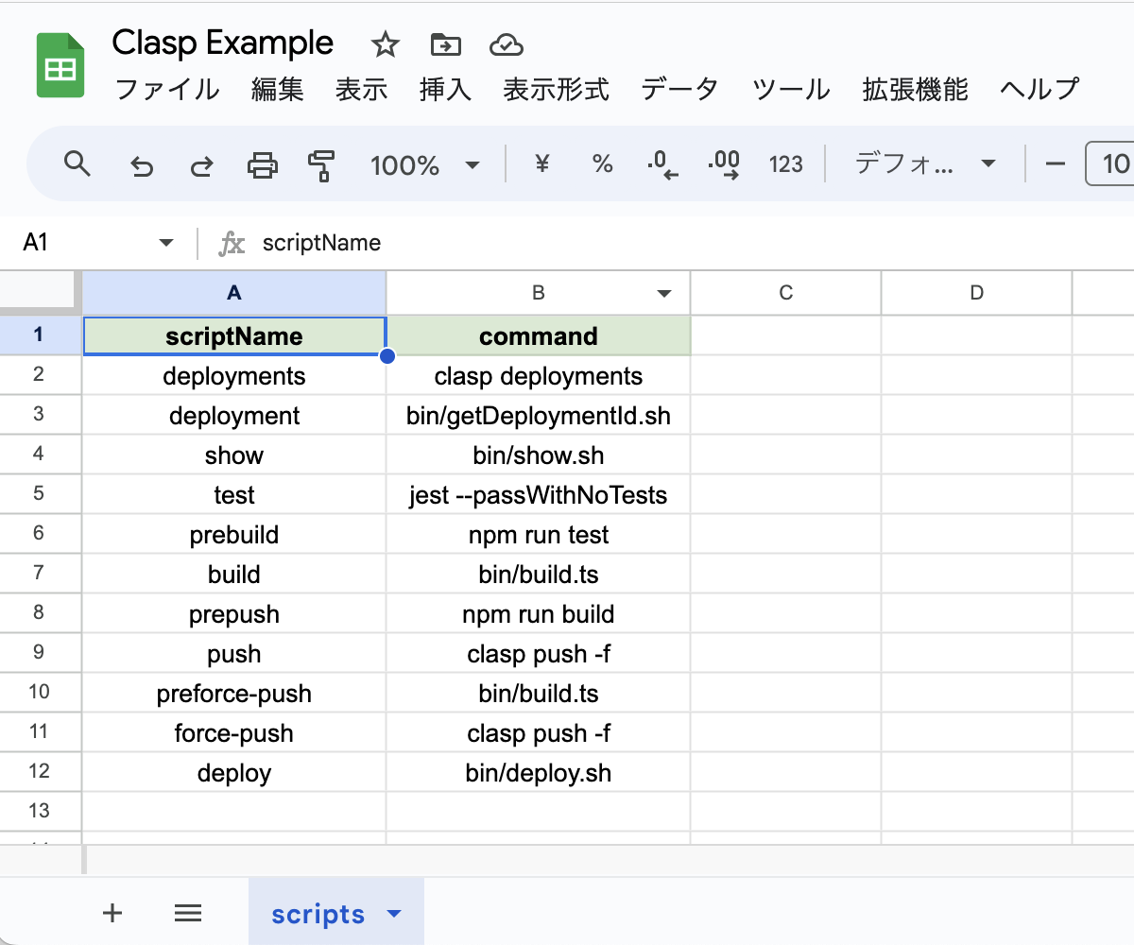Click the fill handle on cell A1
Image resolution: width=1134 pixels, height=945 pixels.
pos(387,356)
